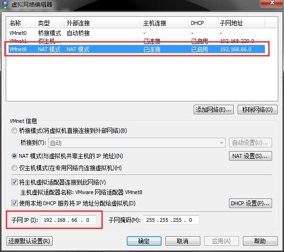Click 自动桥接 cell in VMnet0 row

[78, 33]
